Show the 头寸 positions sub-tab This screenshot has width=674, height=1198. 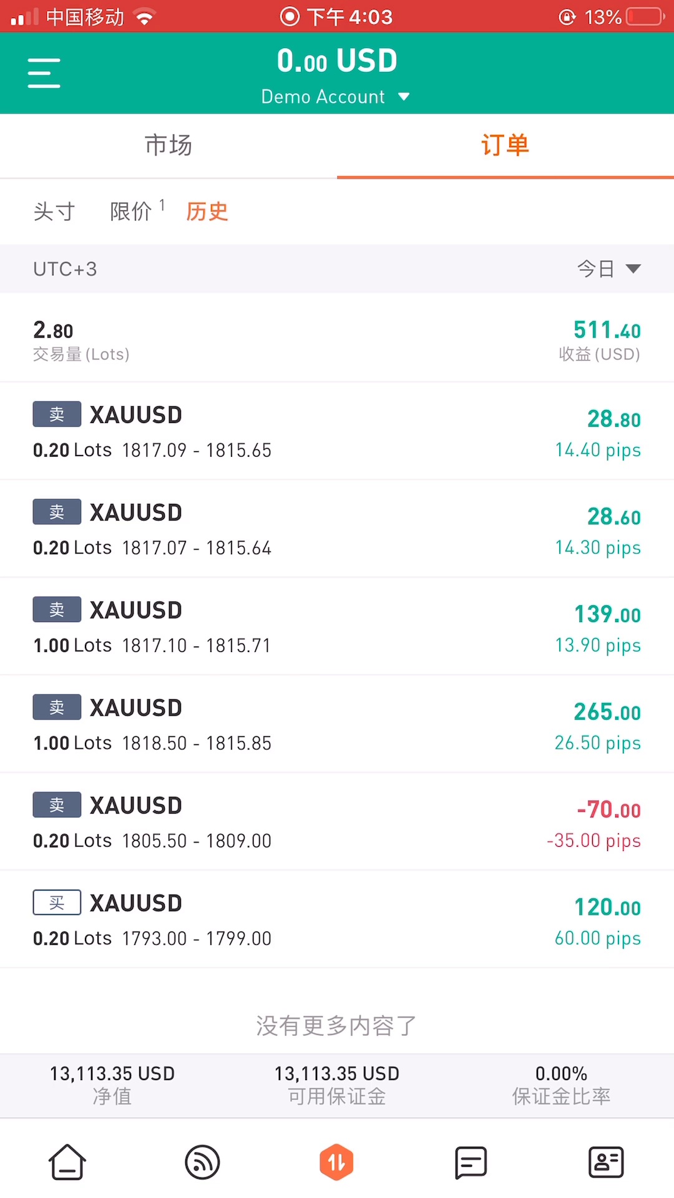[x=54, y=212]
